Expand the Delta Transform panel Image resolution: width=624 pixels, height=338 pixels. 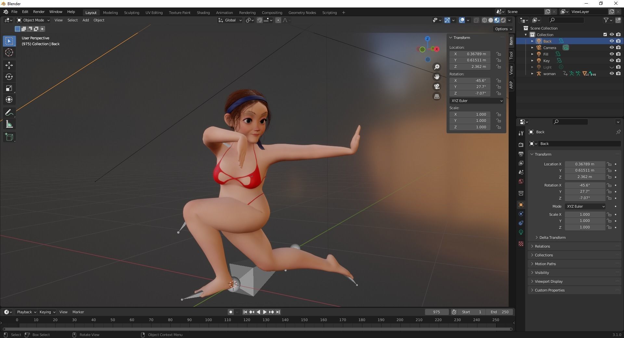click(x=552, y=238)
